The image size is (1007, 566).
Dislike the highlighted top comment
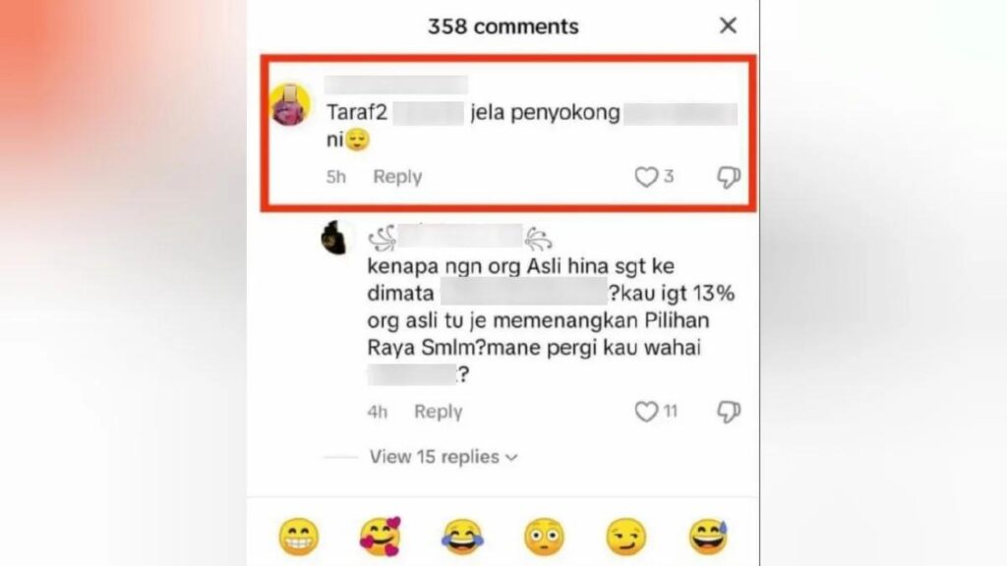[729, 177]
